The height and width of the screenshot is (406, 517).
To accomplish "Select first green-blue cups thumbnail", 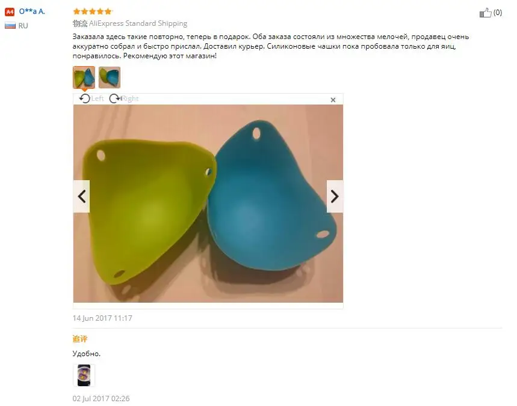I will [84, 77].
